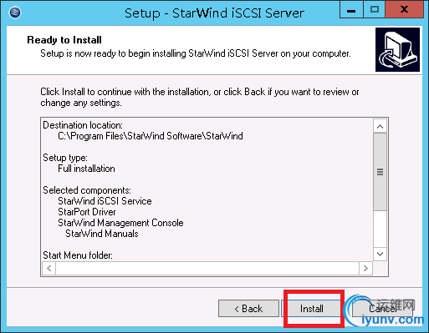Click the Full installation setup type text
Viewport: 429px width, 333px height.
86,169
